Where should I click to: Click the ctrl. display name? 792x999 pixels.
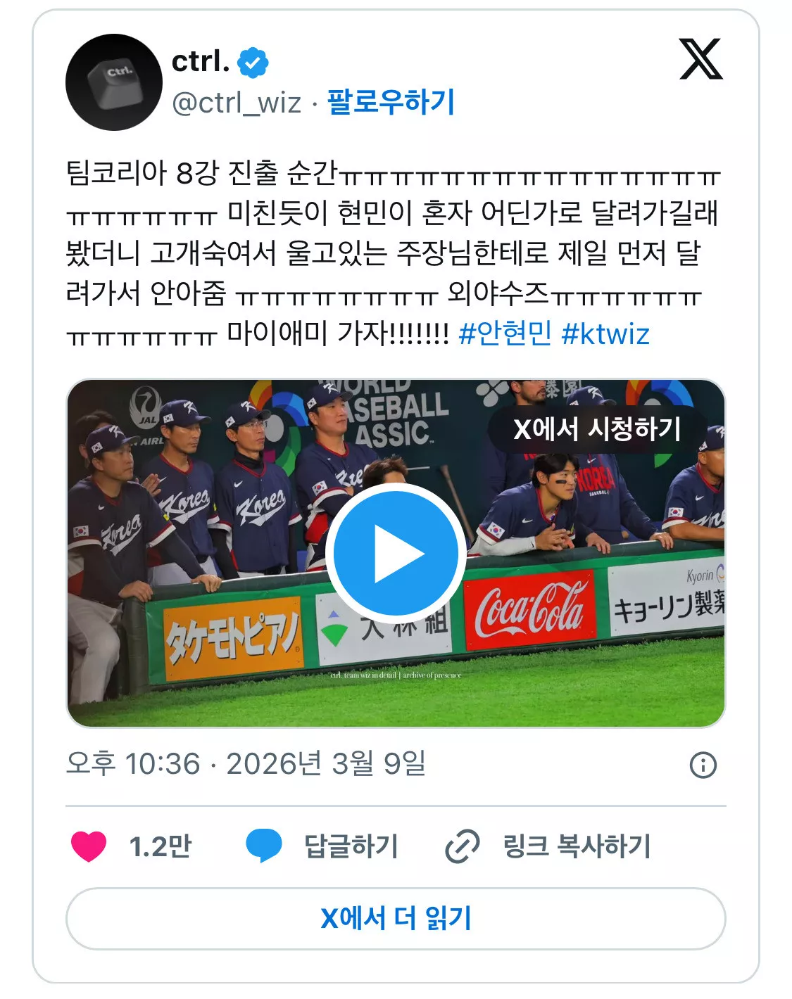[x=201, y=62]
